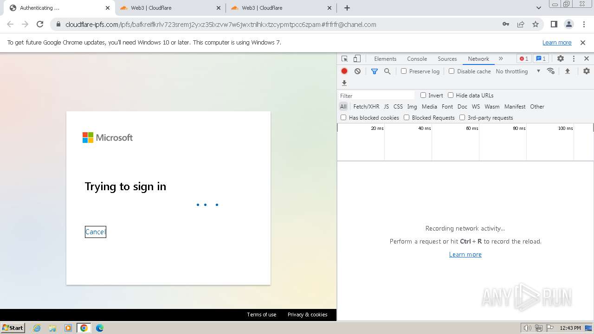
Task: Click the URL address bar
Action: pos(278,25)
